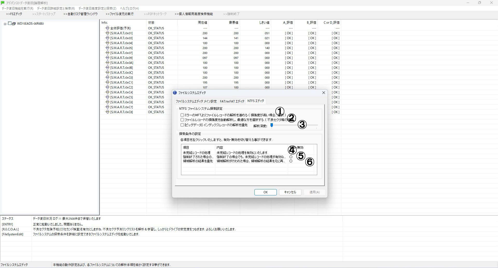Tick the checkbox beside WD15EADS-00R6B0 drive

pos(10,23)
